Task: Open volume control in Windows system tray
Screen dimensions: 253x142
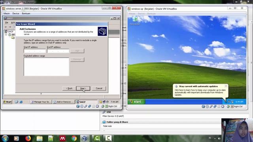Action: tap(219, 138)
